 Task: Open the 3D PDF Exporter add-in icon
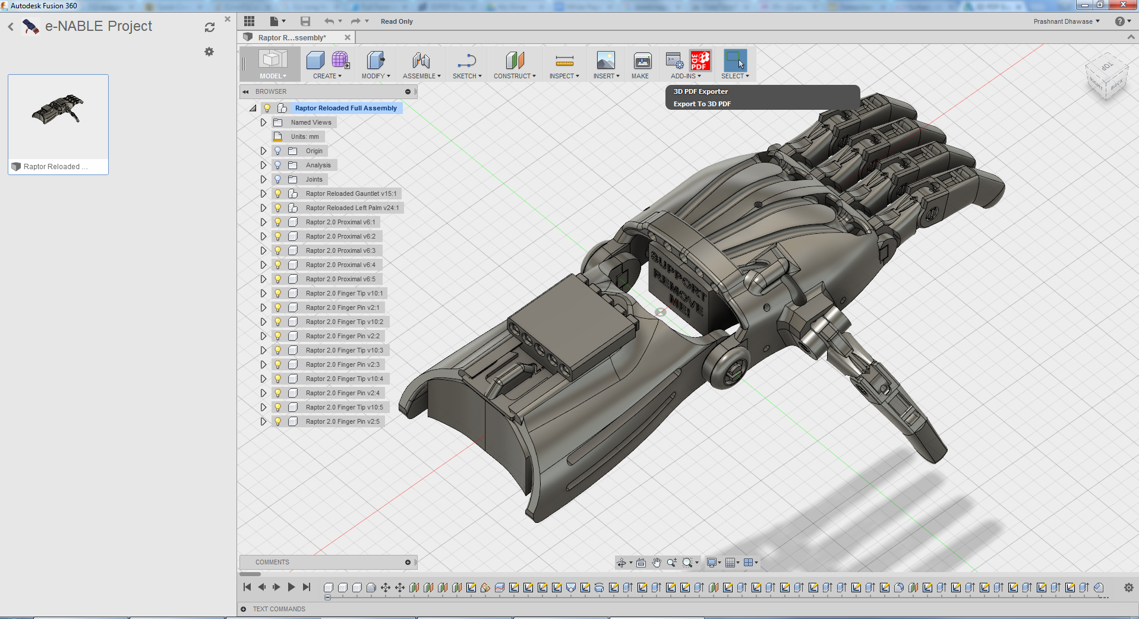[700, 60]
